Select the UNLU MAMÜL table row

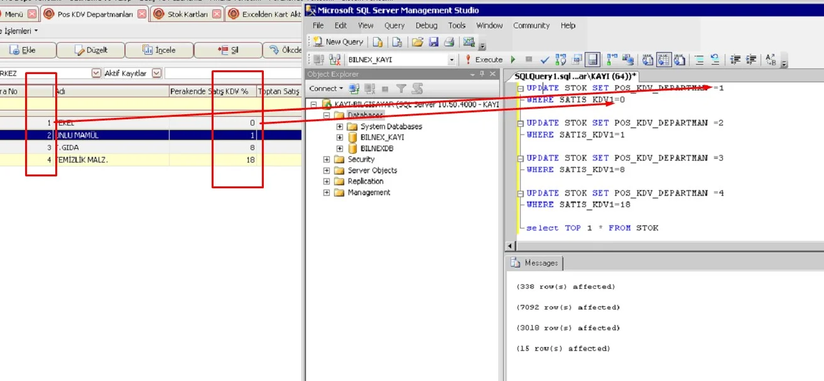coord(151,135)
